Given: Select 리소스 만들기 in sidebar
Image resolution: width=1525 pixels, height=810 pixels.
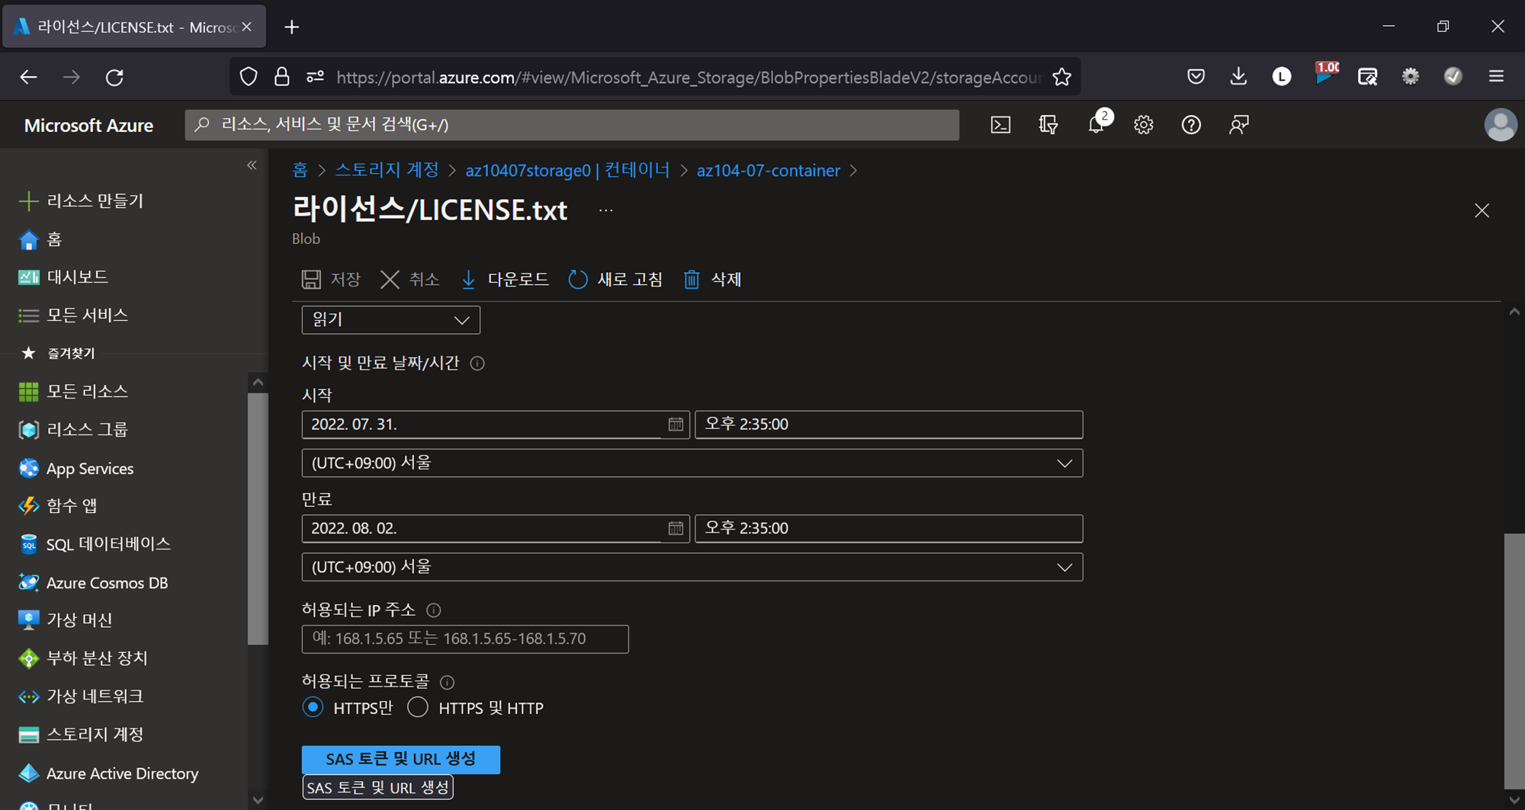Looking at the screenshot, I should click(x=82, y=201).
